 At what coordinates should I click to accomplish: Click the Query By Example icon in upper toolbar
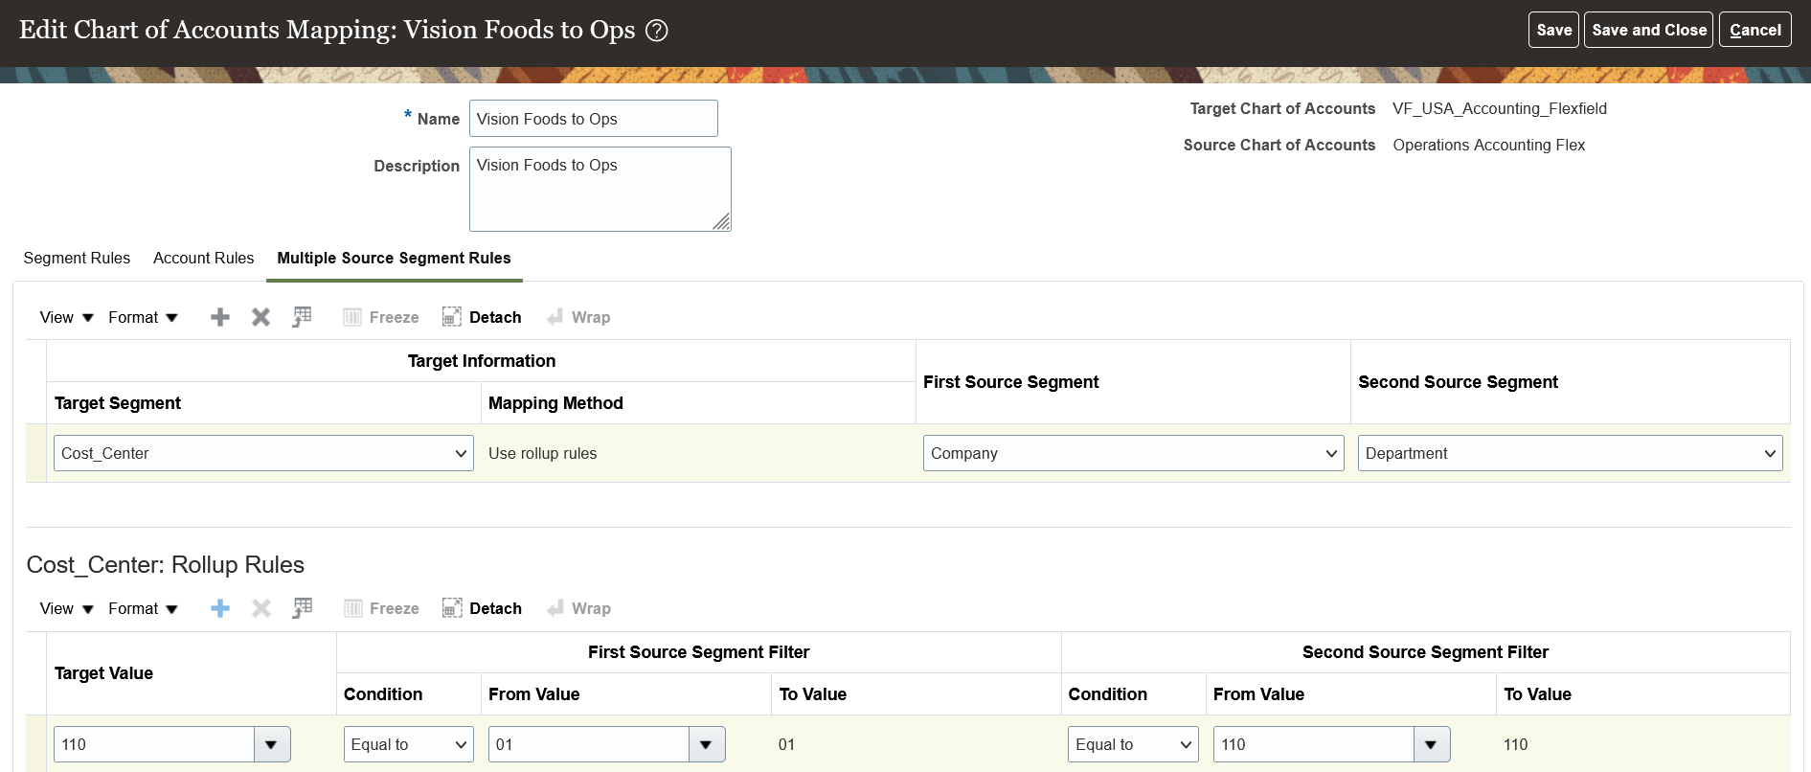pyautogui.click(x=302, y=317)
